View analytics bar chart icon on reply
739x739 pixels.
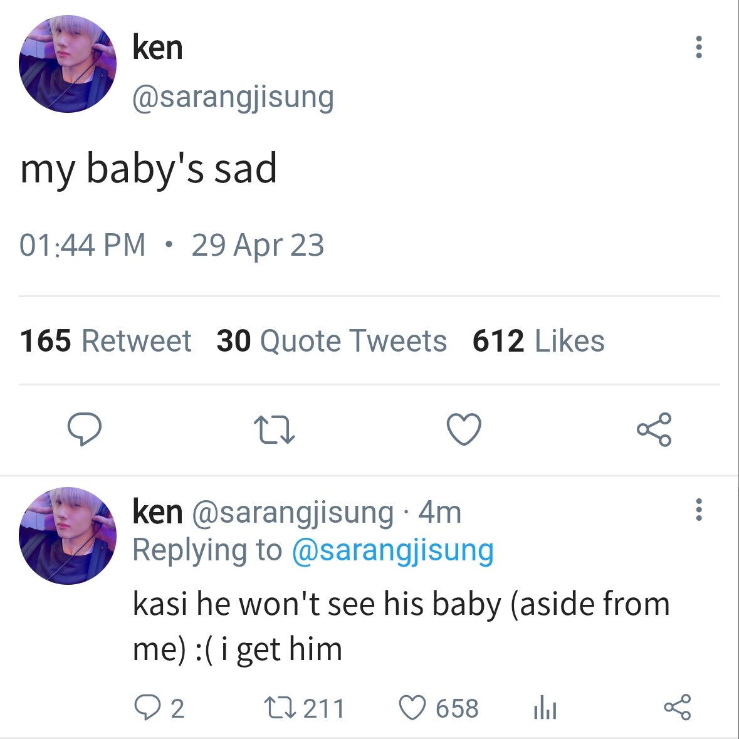(545, 708)
